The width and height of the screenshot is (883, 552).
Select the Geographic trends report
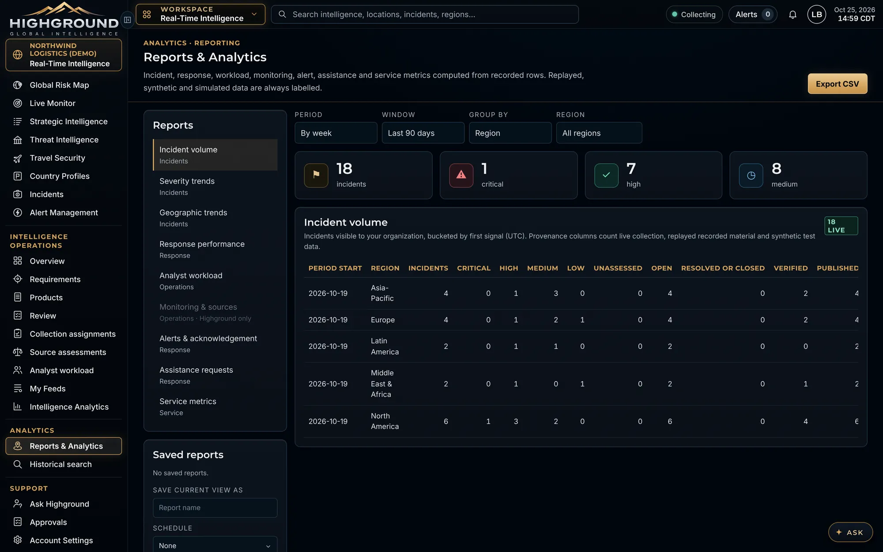click(215, 218)
